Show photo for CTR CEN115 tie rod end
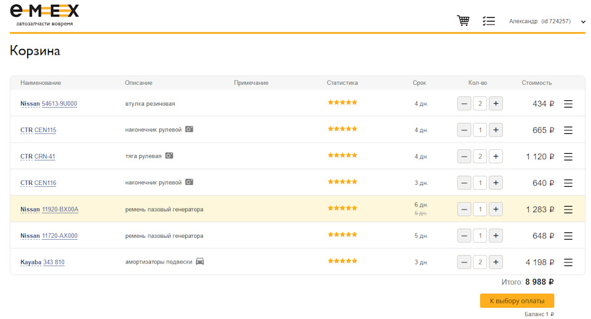This screenshot has height=319, width=591. tap(190, 130)
